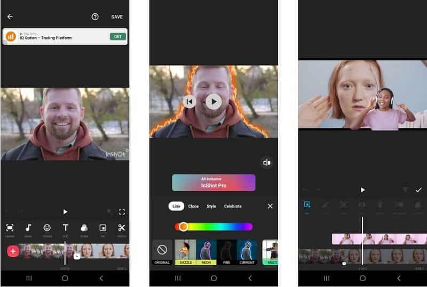Select the ORIGINAL no-effect option

point(162,252)
